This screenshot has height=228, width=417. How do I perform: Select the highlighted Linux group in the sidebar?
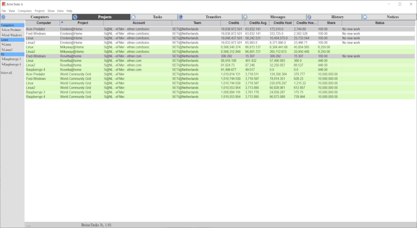point(13,40)
